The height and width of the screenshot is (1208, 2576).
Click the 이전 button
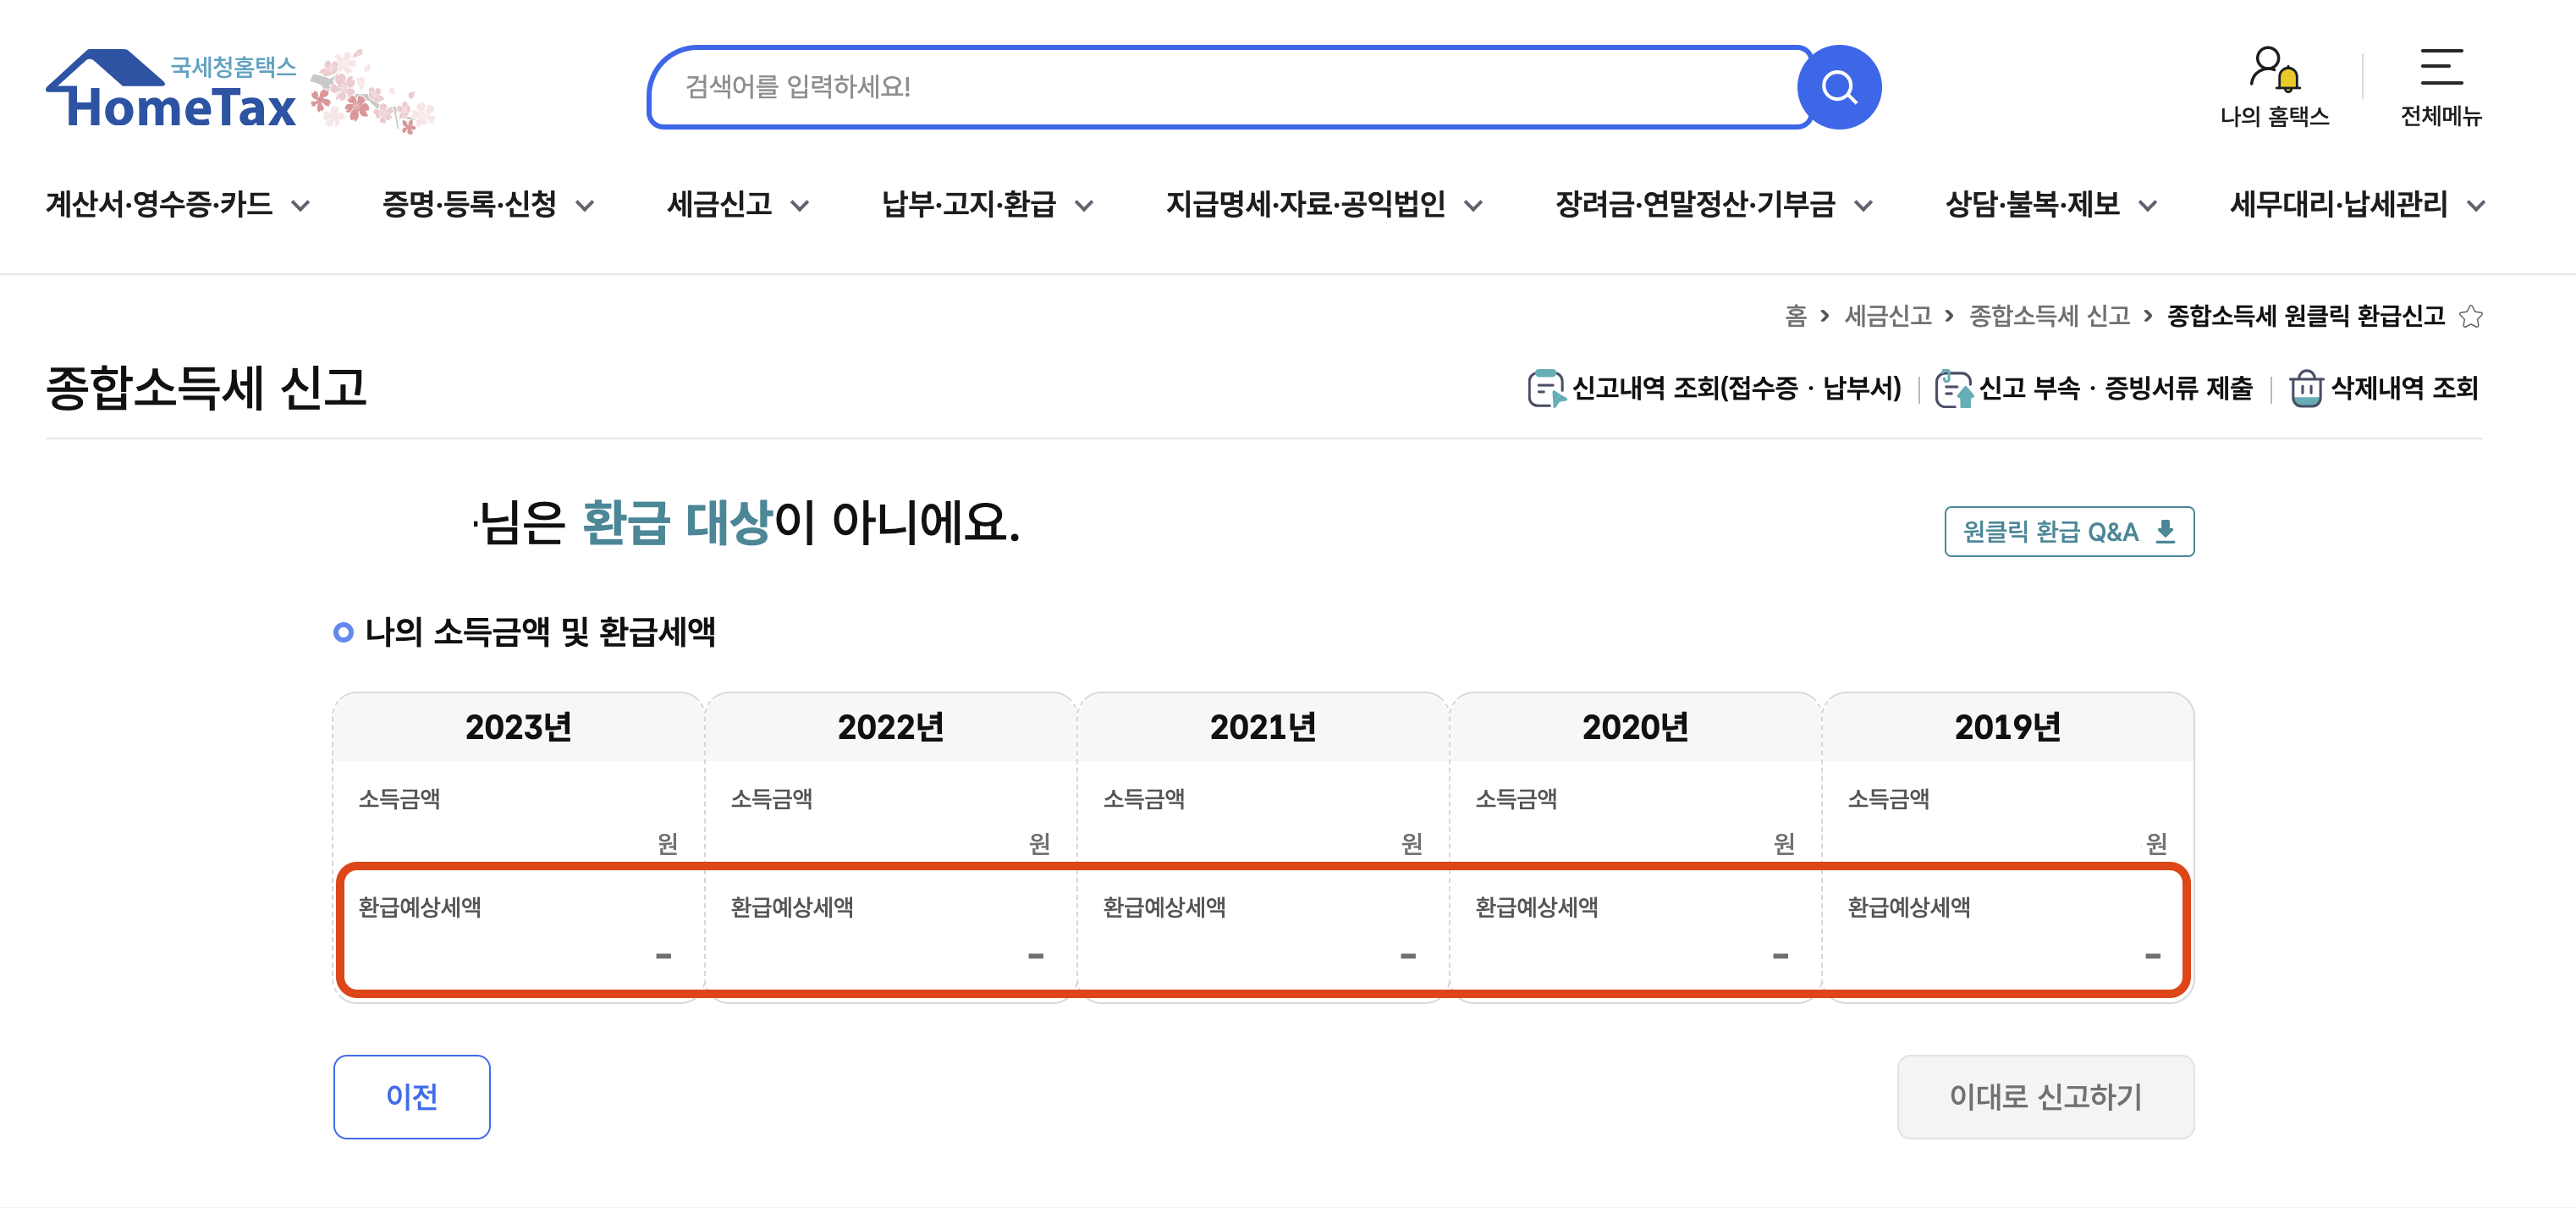tap(411, 1096)
